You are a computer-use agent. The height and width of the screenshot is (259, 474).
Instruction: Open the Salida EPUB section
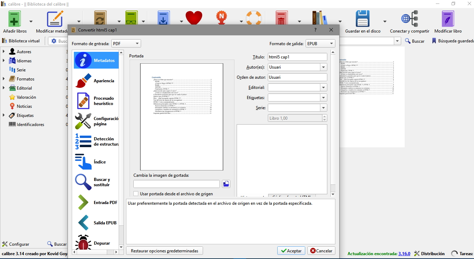pyautogui.click(x=96, y=223)
